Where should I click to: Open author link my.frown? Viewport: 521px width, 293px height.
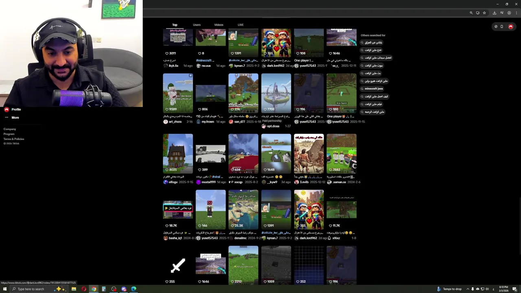pos(208,122)
